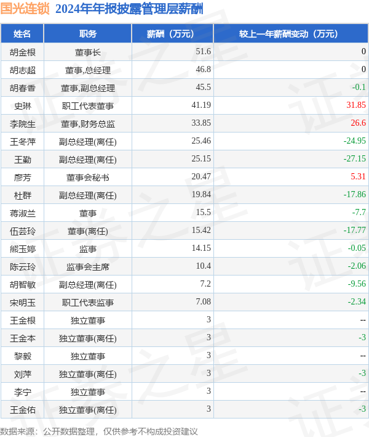Screen dimensions: 369x437
Task: Click the green change value -0.05
Action: click(357, 248)
